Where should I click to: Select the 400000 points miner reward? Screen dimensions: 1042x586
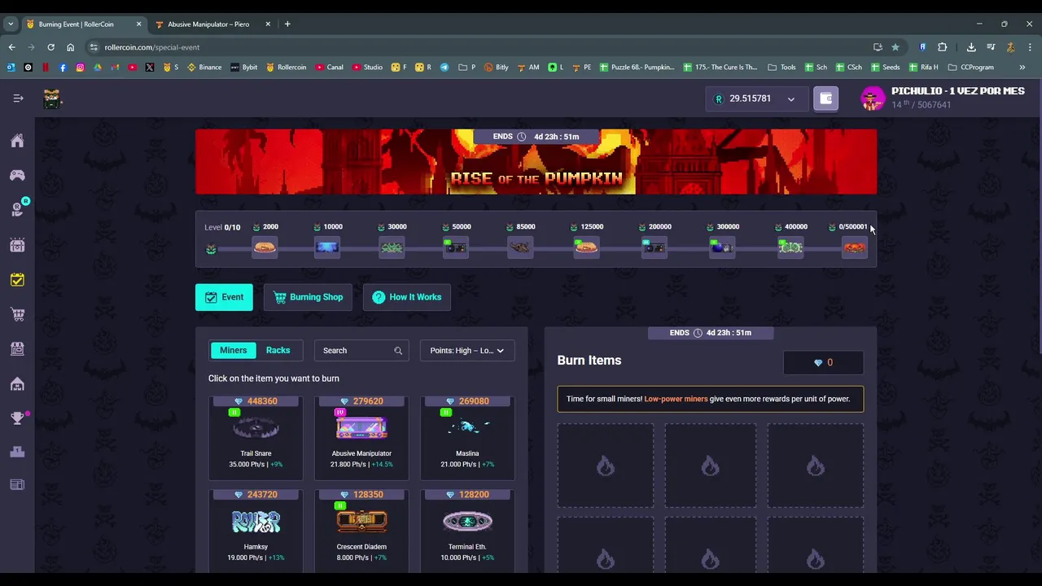(790, 247)
